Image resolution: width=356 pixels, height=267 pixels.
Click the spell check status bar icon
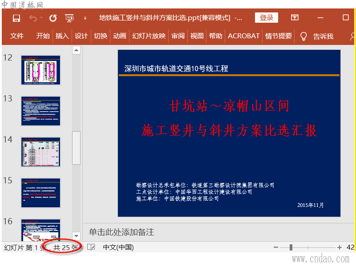[91, 247]
